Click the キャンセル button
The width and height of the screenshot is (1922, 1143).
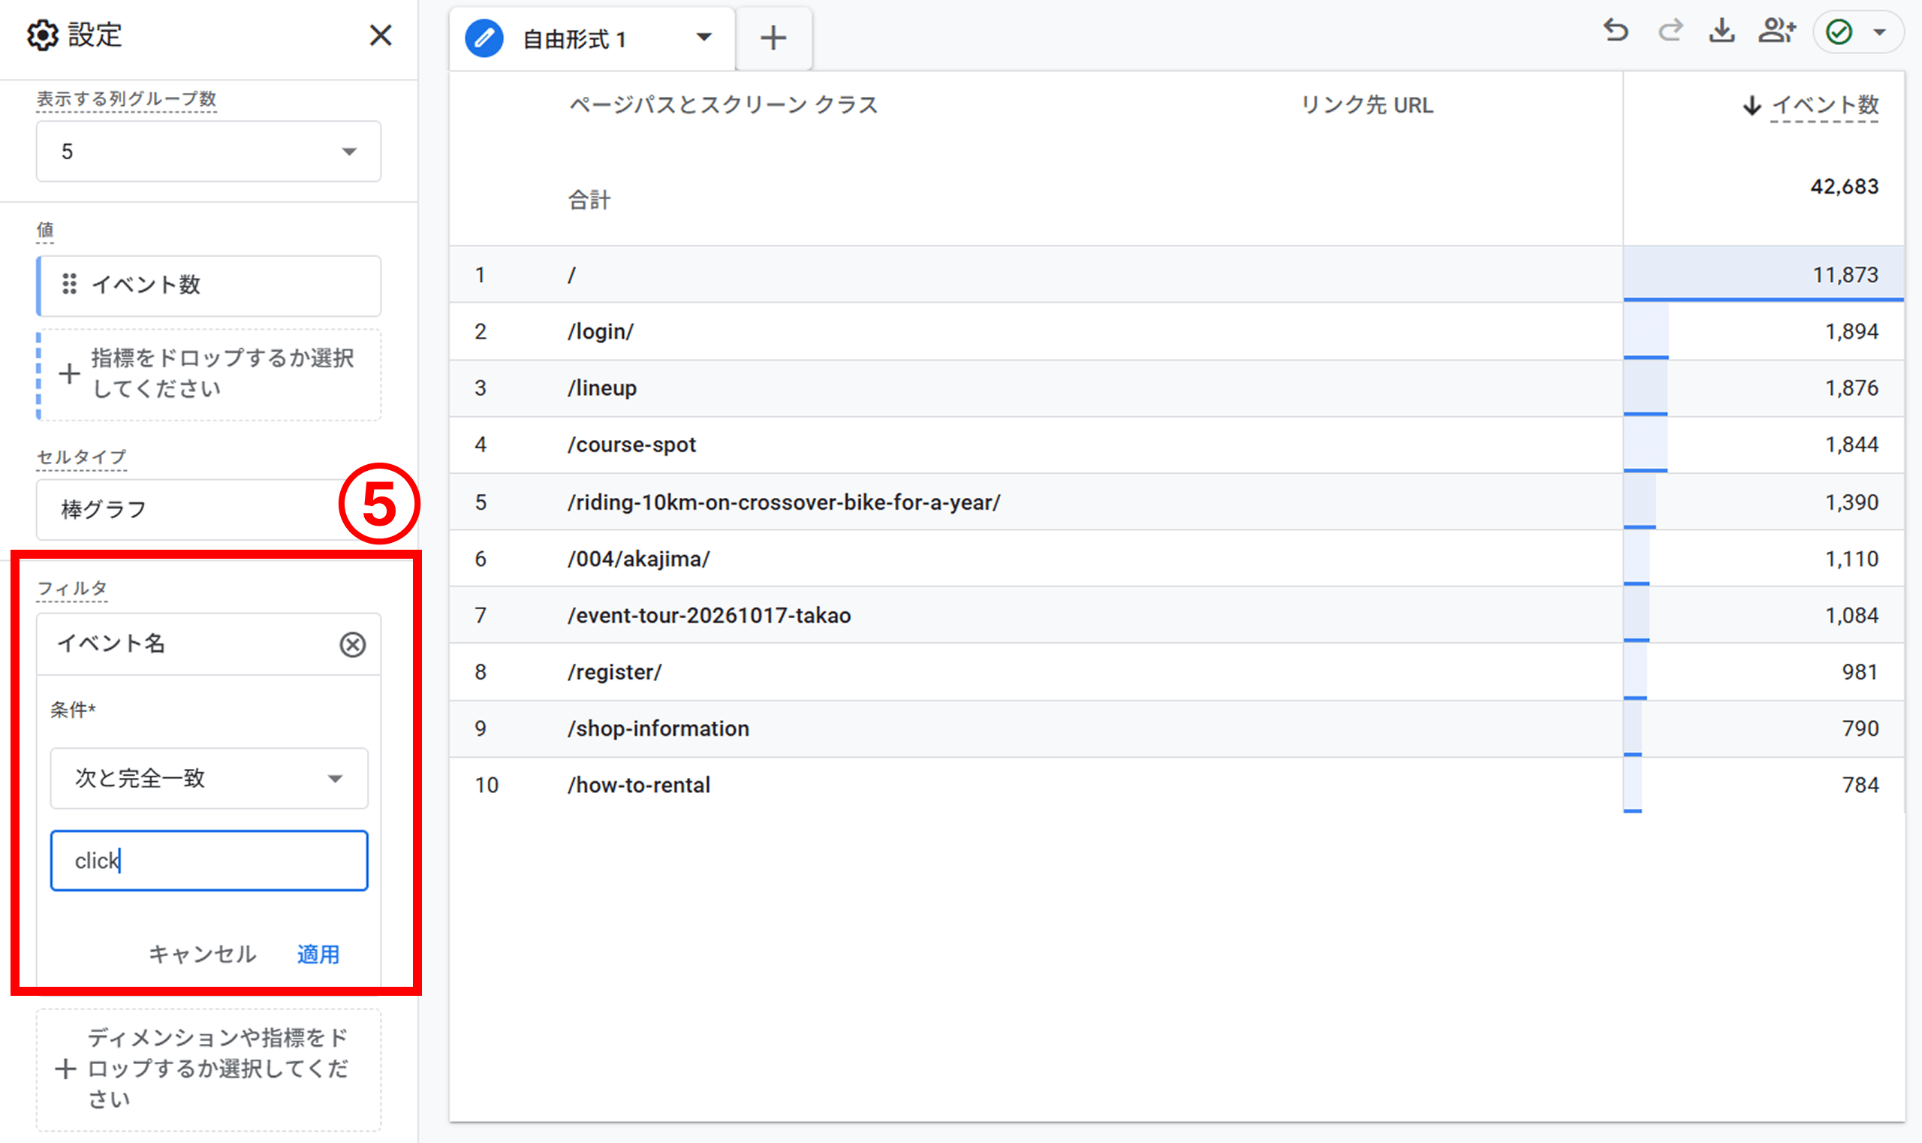203,955
